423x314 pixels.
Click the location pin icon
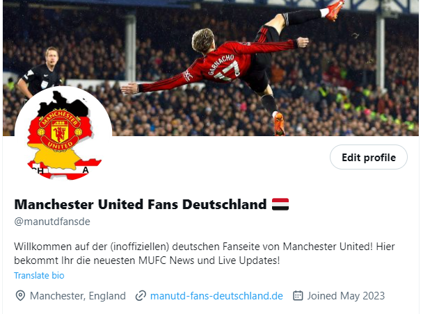[x=20, y=296]
